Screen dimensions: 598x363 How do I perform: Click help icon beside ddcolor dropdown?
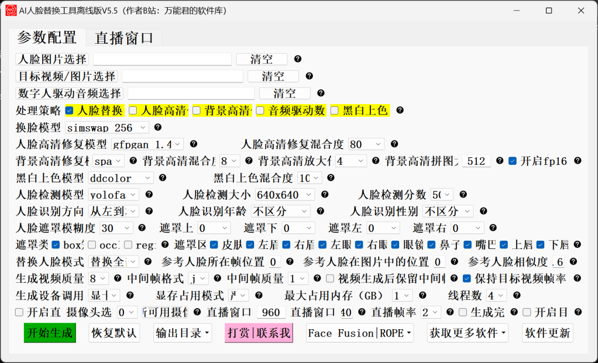162,177
